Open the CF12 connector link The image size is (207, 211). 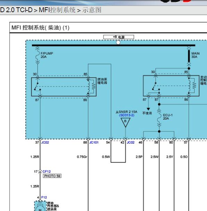(47, 172)
